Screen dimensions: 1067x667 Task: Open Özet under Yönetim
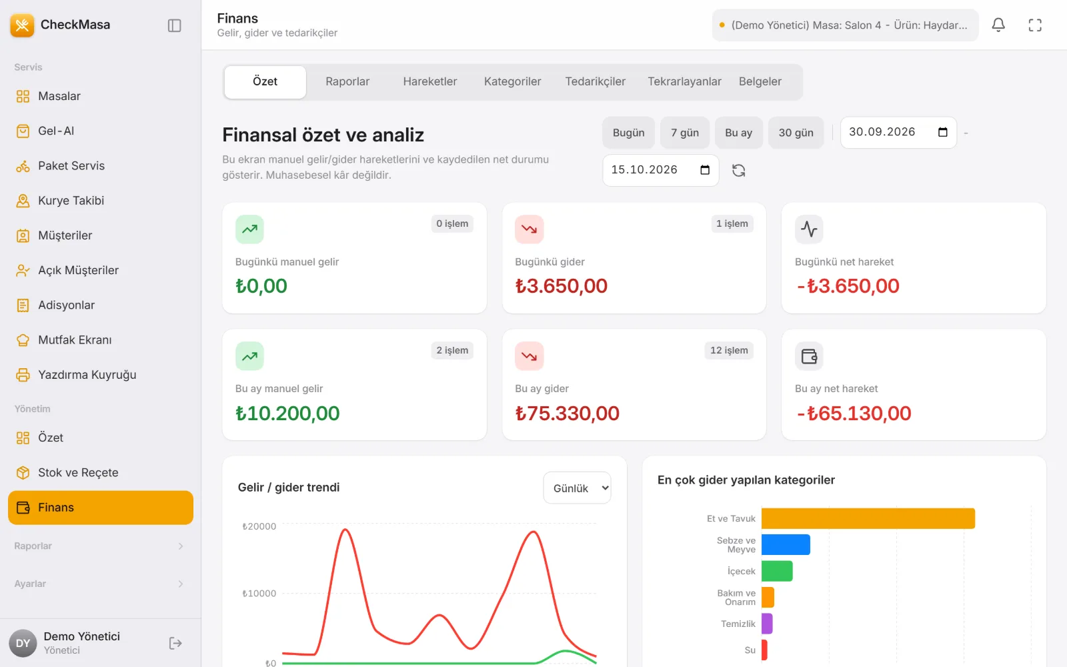click(x=101, y=438)
